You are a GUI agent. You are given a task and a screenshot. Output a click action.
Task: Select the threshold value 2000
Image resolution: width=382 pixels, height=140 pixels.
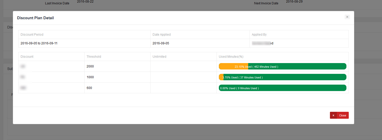[90, 66]
